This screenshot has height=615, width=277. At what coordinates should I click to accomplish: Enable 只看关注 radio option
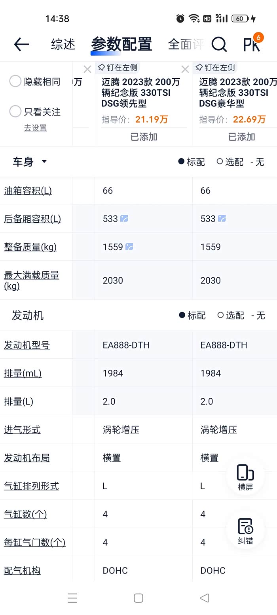[15, 112]
